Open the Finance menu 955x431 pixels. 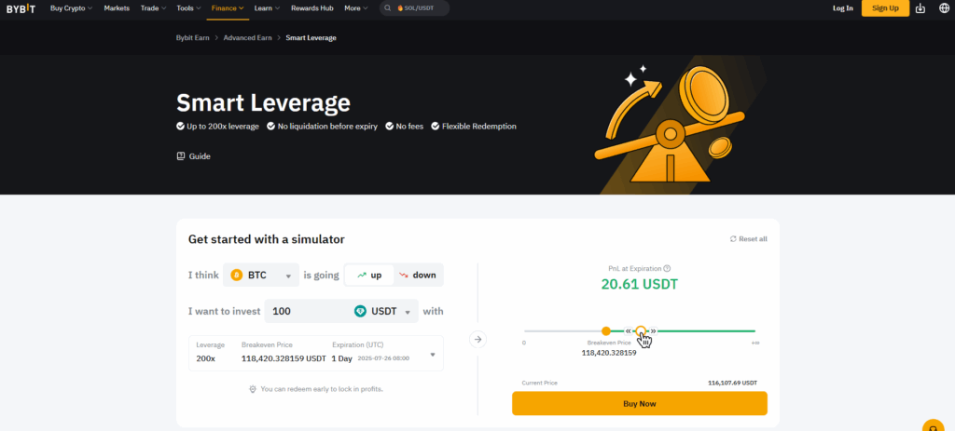click(228, 8)
